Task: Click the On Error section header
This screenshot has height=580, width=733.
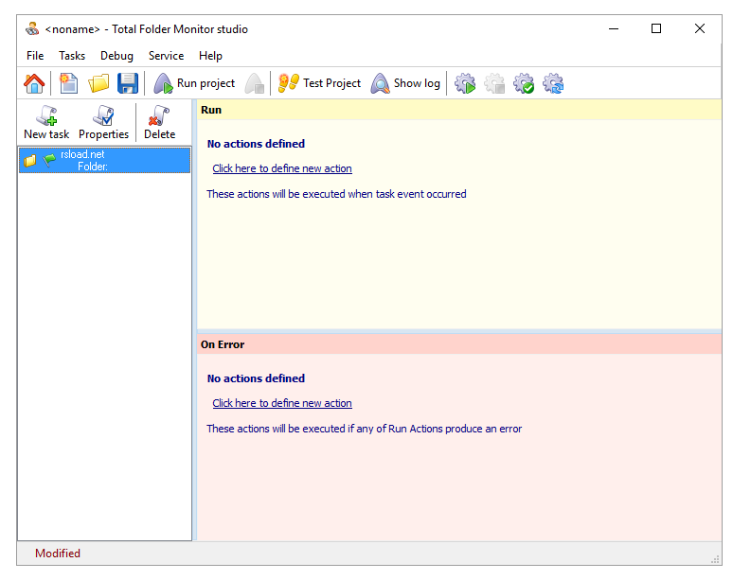Action: pos(459,344)
